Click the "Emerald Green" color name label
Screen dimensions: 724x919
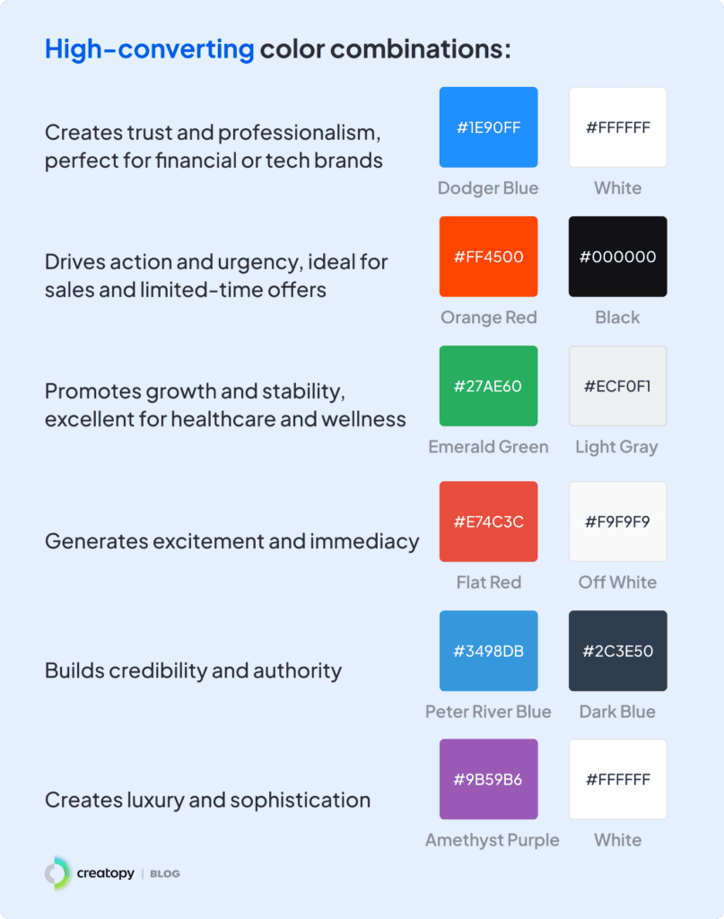[488, 447]
